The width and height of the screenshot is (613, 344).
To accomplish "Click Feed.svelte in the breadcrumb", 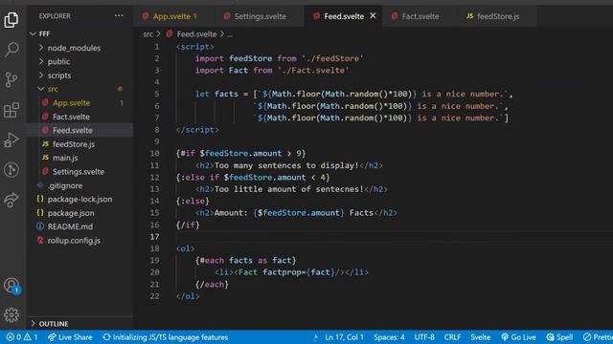I will [x=196, y=34].
